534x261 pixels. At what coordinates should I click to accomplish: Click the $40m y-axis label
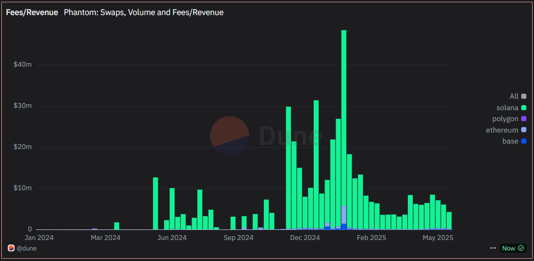[22, 64]
